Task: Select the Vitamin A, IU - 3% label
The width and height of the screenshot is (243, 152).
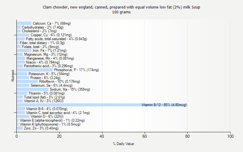Action: click(43, 101)
